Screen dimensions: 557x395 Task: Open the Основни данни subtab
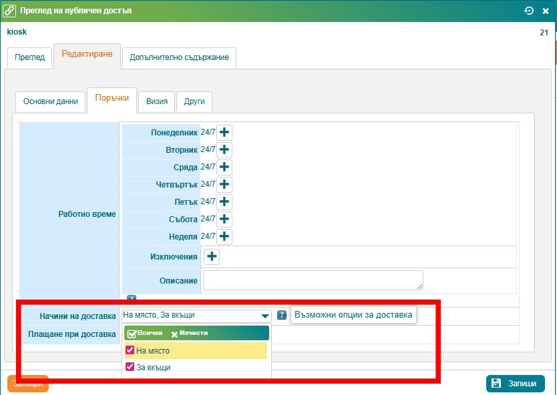click(51, 102)
